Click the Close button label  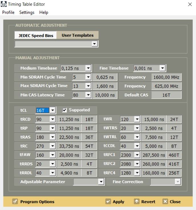[175, 201]
